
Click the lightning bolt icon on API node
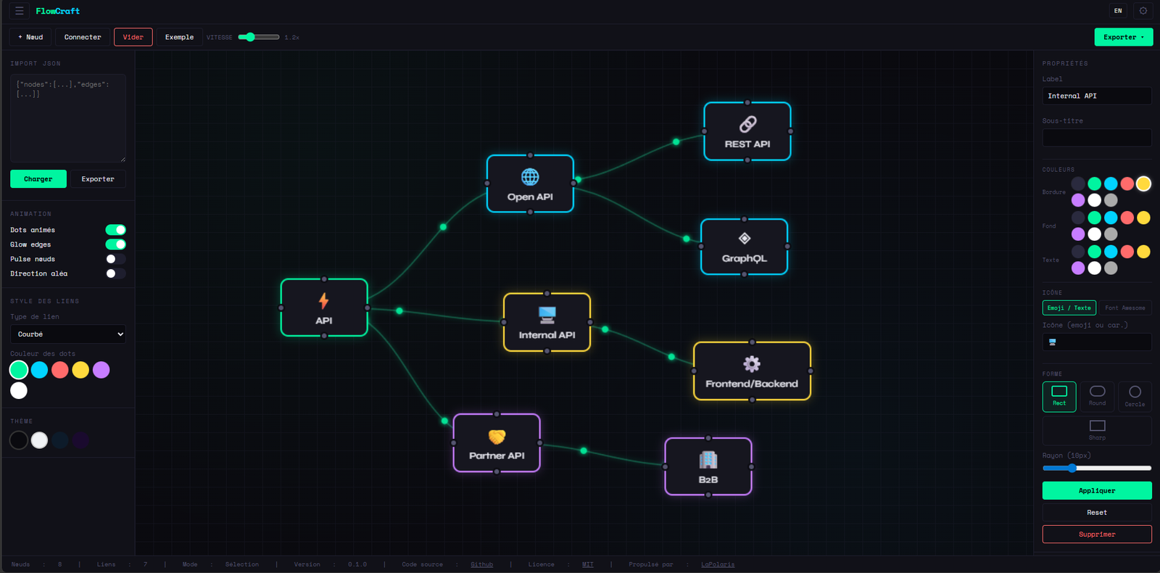pos(324,300)
